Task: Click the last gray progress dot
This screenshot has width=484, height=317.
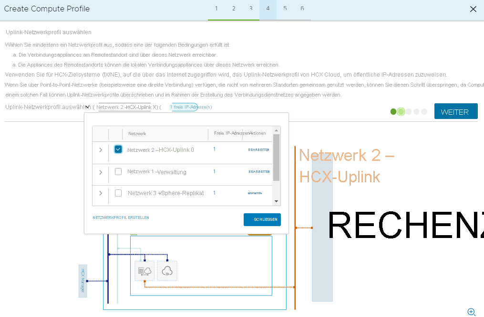Action: coord(424,111)
